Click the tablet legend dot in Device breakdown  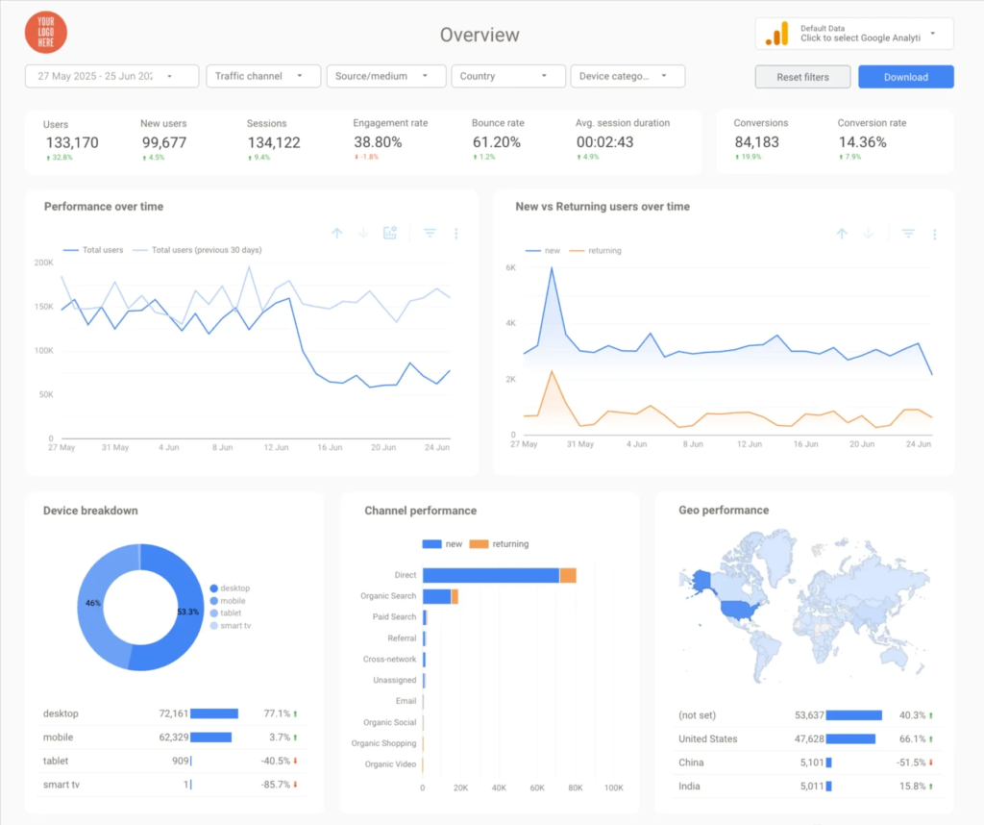point(214,613)
